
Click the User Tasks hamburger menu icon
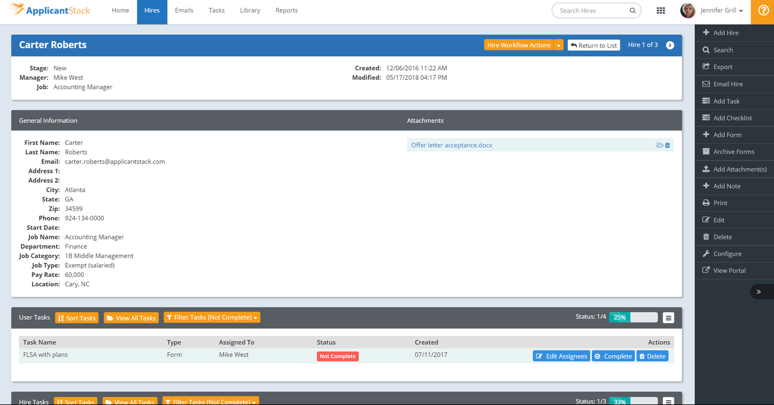[668, 318]
